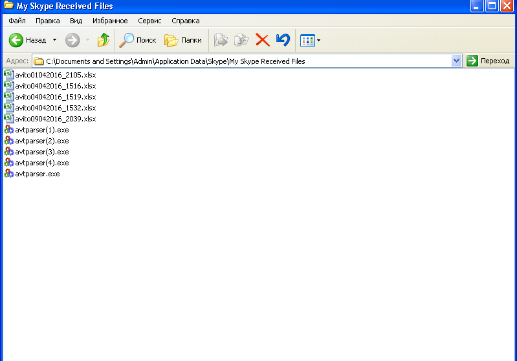Screen dimensions: 517x361
Task: Select the Excel icon of avito01042016_2105.xlsx
Action: tap(9, 74)
